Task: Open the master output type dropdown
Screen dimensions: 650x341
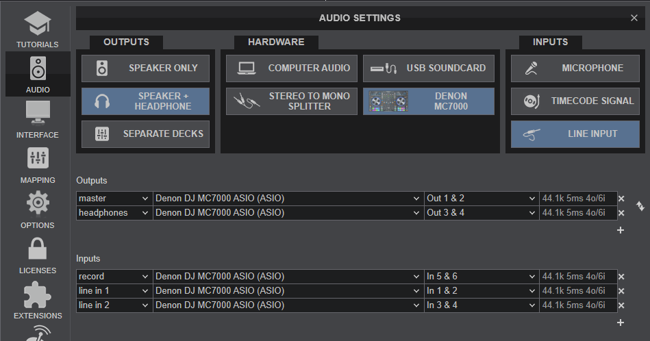Action: pos(114,199)
